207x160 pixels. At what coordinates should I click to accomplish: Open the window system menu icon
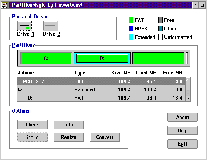coord(5,5)
